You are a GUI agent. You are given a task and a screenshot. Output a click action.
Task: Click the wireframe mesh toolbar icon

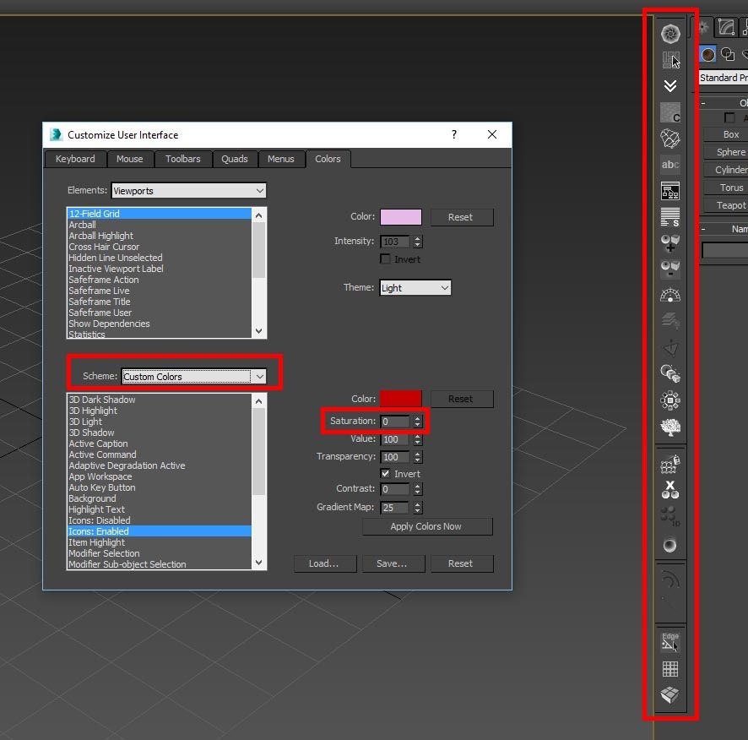[x=670, y=139]
